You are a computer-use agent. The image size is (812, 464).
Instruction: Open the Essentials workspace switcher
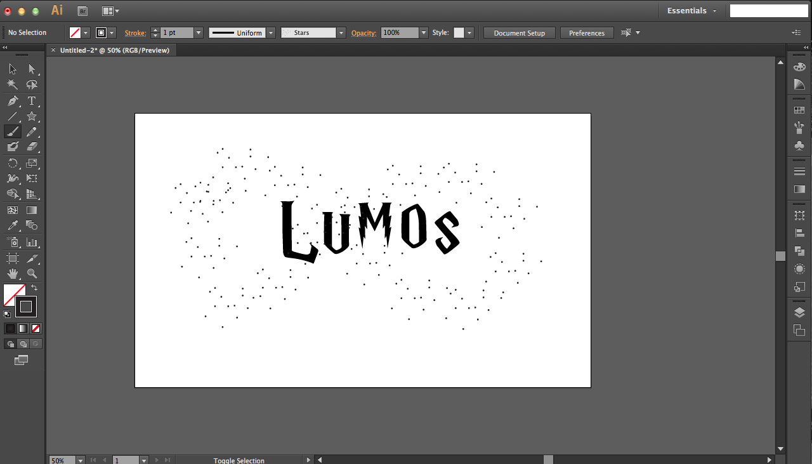tap(691, 11)
